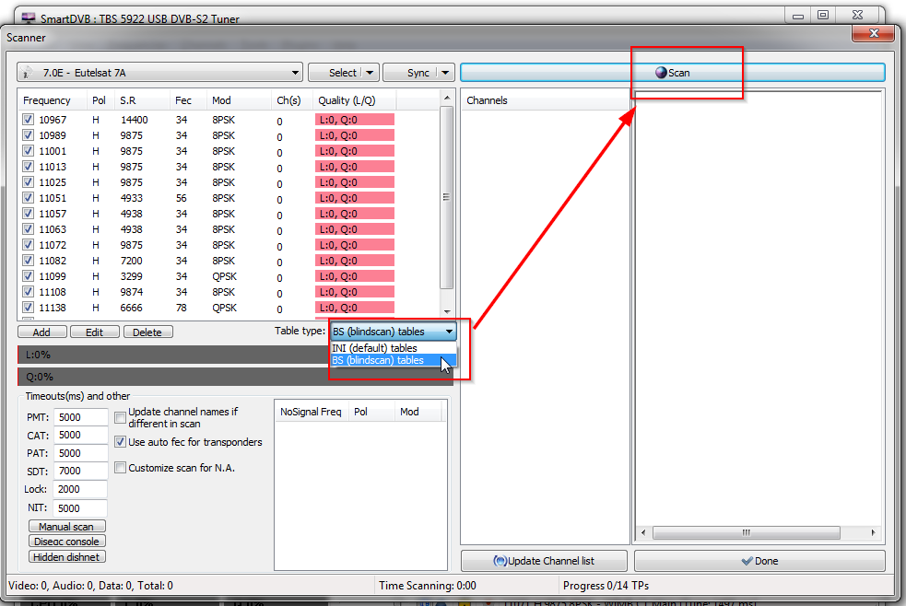Uncheck transponder 10989 checkbox
The width and height of the screenshot is (906, 606).
click(28, 135)
